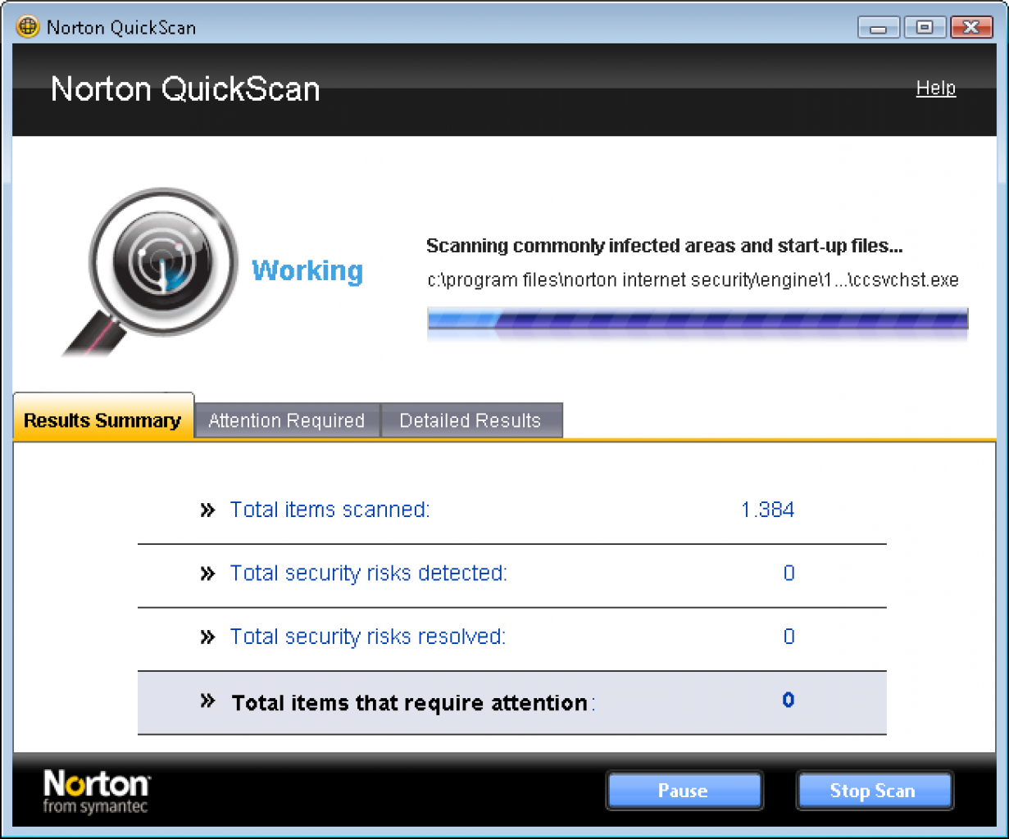Click the Total security risks detected label
The image size is (1009, 839).
pyautogui.click(x=368, y=573)
